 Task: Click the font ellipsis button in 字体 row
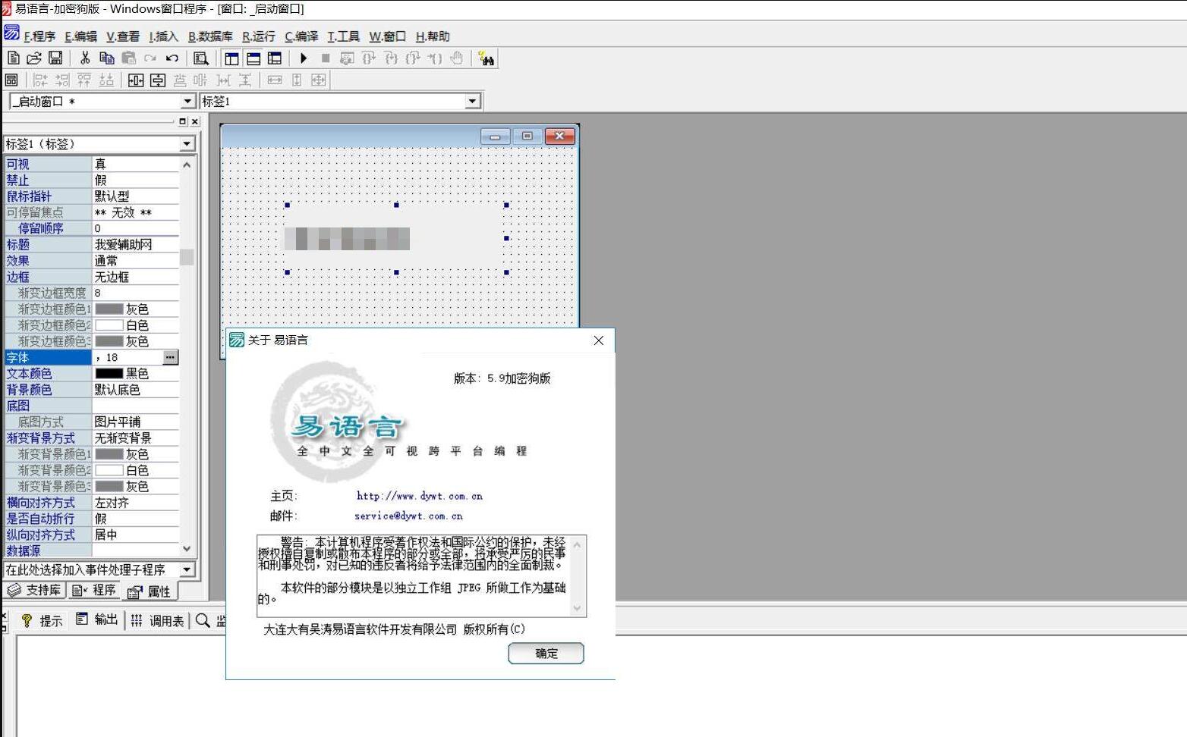pos(170,357)
